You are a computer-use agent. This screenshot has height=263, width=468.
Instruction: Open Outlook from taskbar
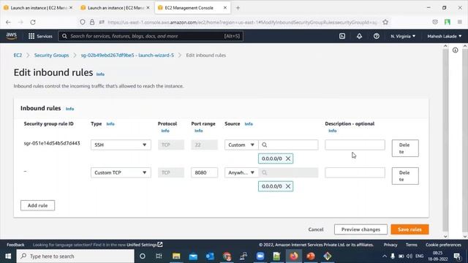210,256
